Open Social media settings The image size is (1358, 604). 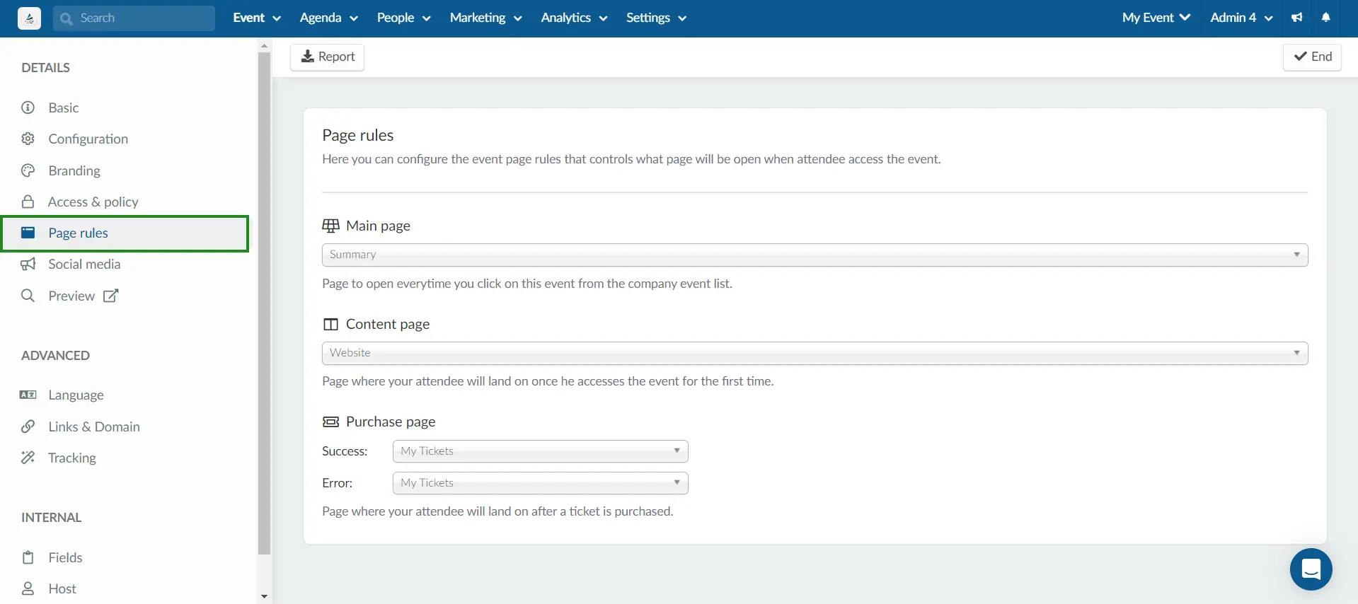click(84, 264)
